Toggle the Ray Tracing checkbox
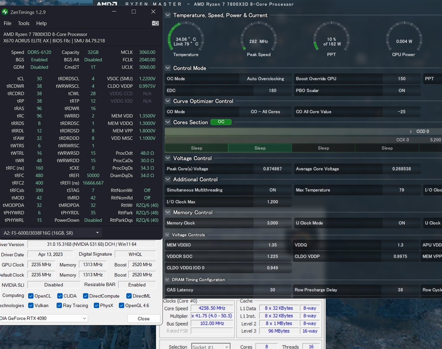Screen dimensions: 442x349 click(x=60, y=305)
